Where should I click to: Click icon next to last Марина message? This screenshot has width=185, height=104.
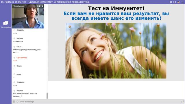(x=14, y=91)
